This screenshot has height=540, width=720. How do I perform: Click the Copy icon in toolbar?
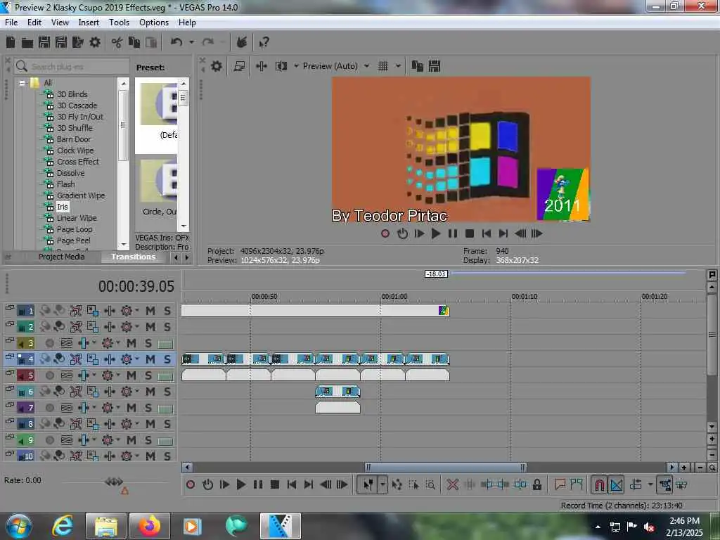[x=134, y=43]
